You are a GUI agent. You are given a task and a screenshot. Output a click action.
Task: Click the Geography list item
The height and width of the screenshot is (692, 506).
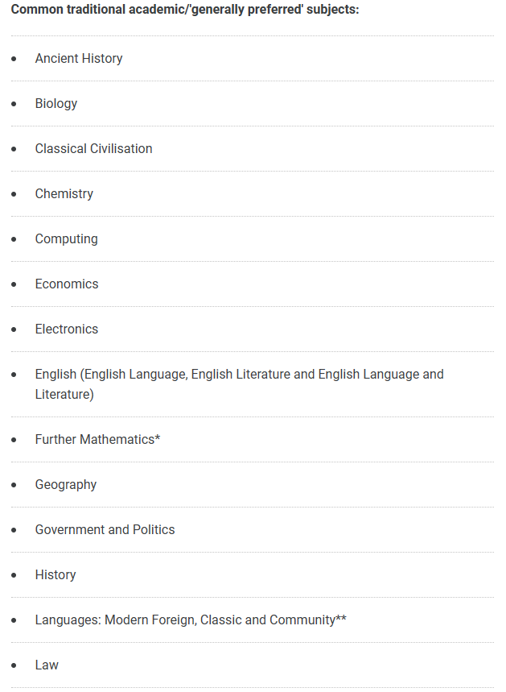tap(66, 485)
